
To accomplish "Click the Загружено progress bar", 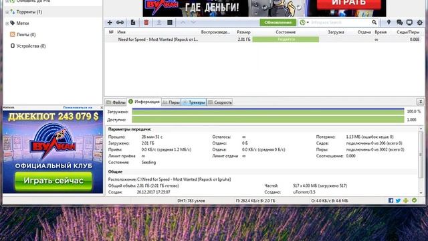I will click(268, 112).
